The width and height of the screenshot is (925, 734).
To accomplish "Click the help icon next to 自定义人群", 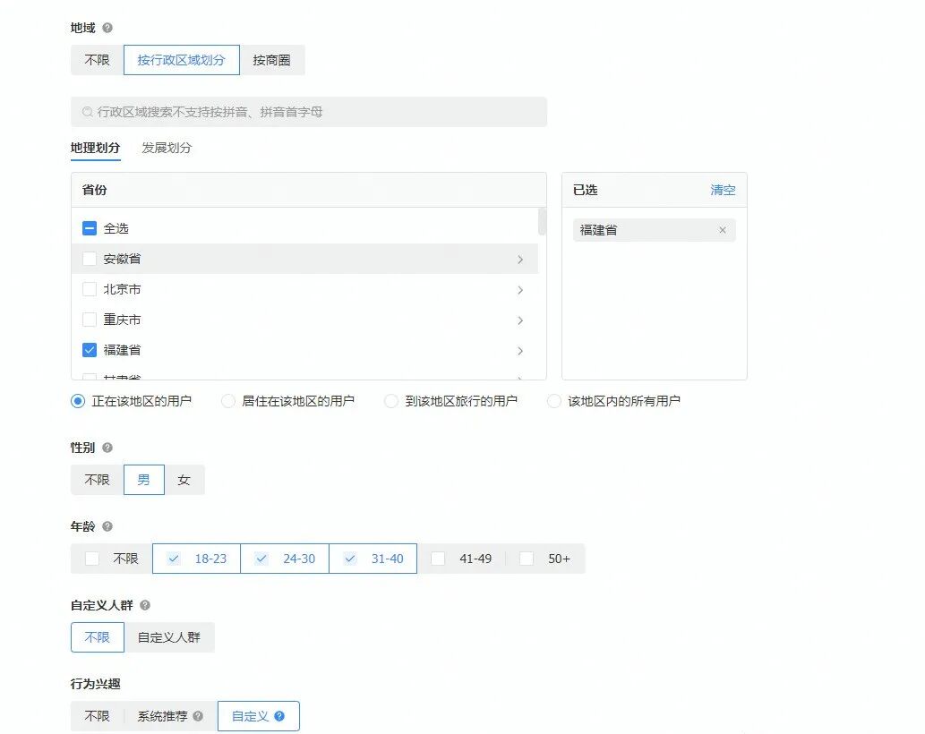I will pos(143,605).
